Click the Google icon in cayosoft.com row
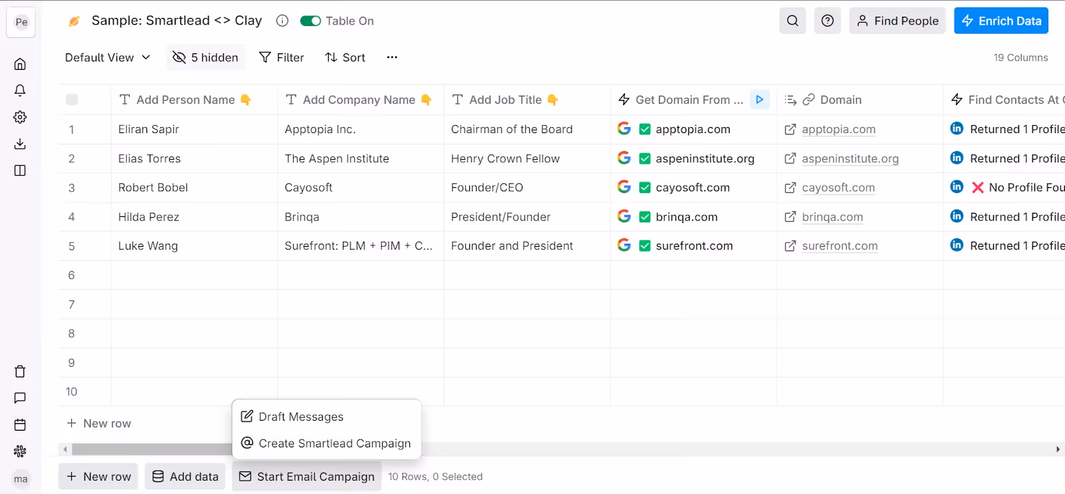Image resolution: width=1065 pixels, height=494 pixels. pyautogui.click(x=624, y=187)
